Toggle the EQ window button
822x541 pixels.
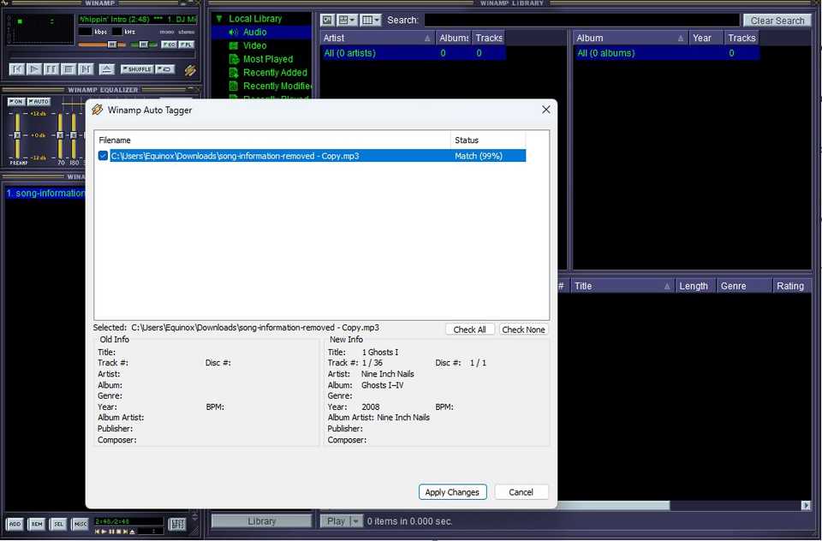[169, 45]
